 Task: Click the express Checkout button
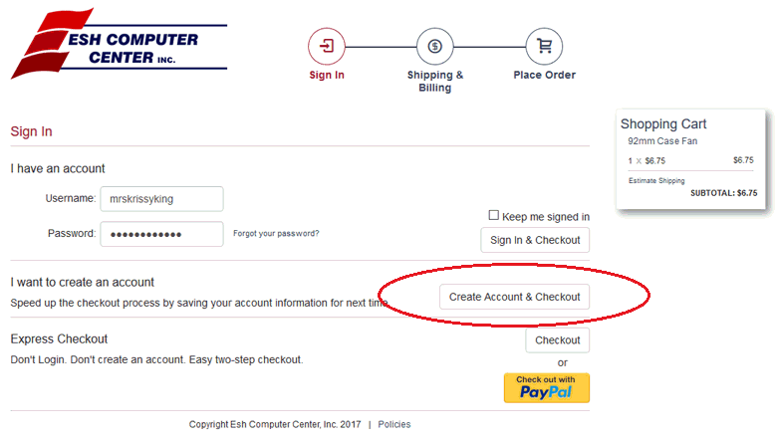pos(557,340)
